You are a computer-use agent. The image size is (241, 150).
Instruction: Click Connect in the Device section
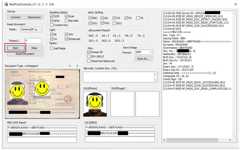coord(15,17)
